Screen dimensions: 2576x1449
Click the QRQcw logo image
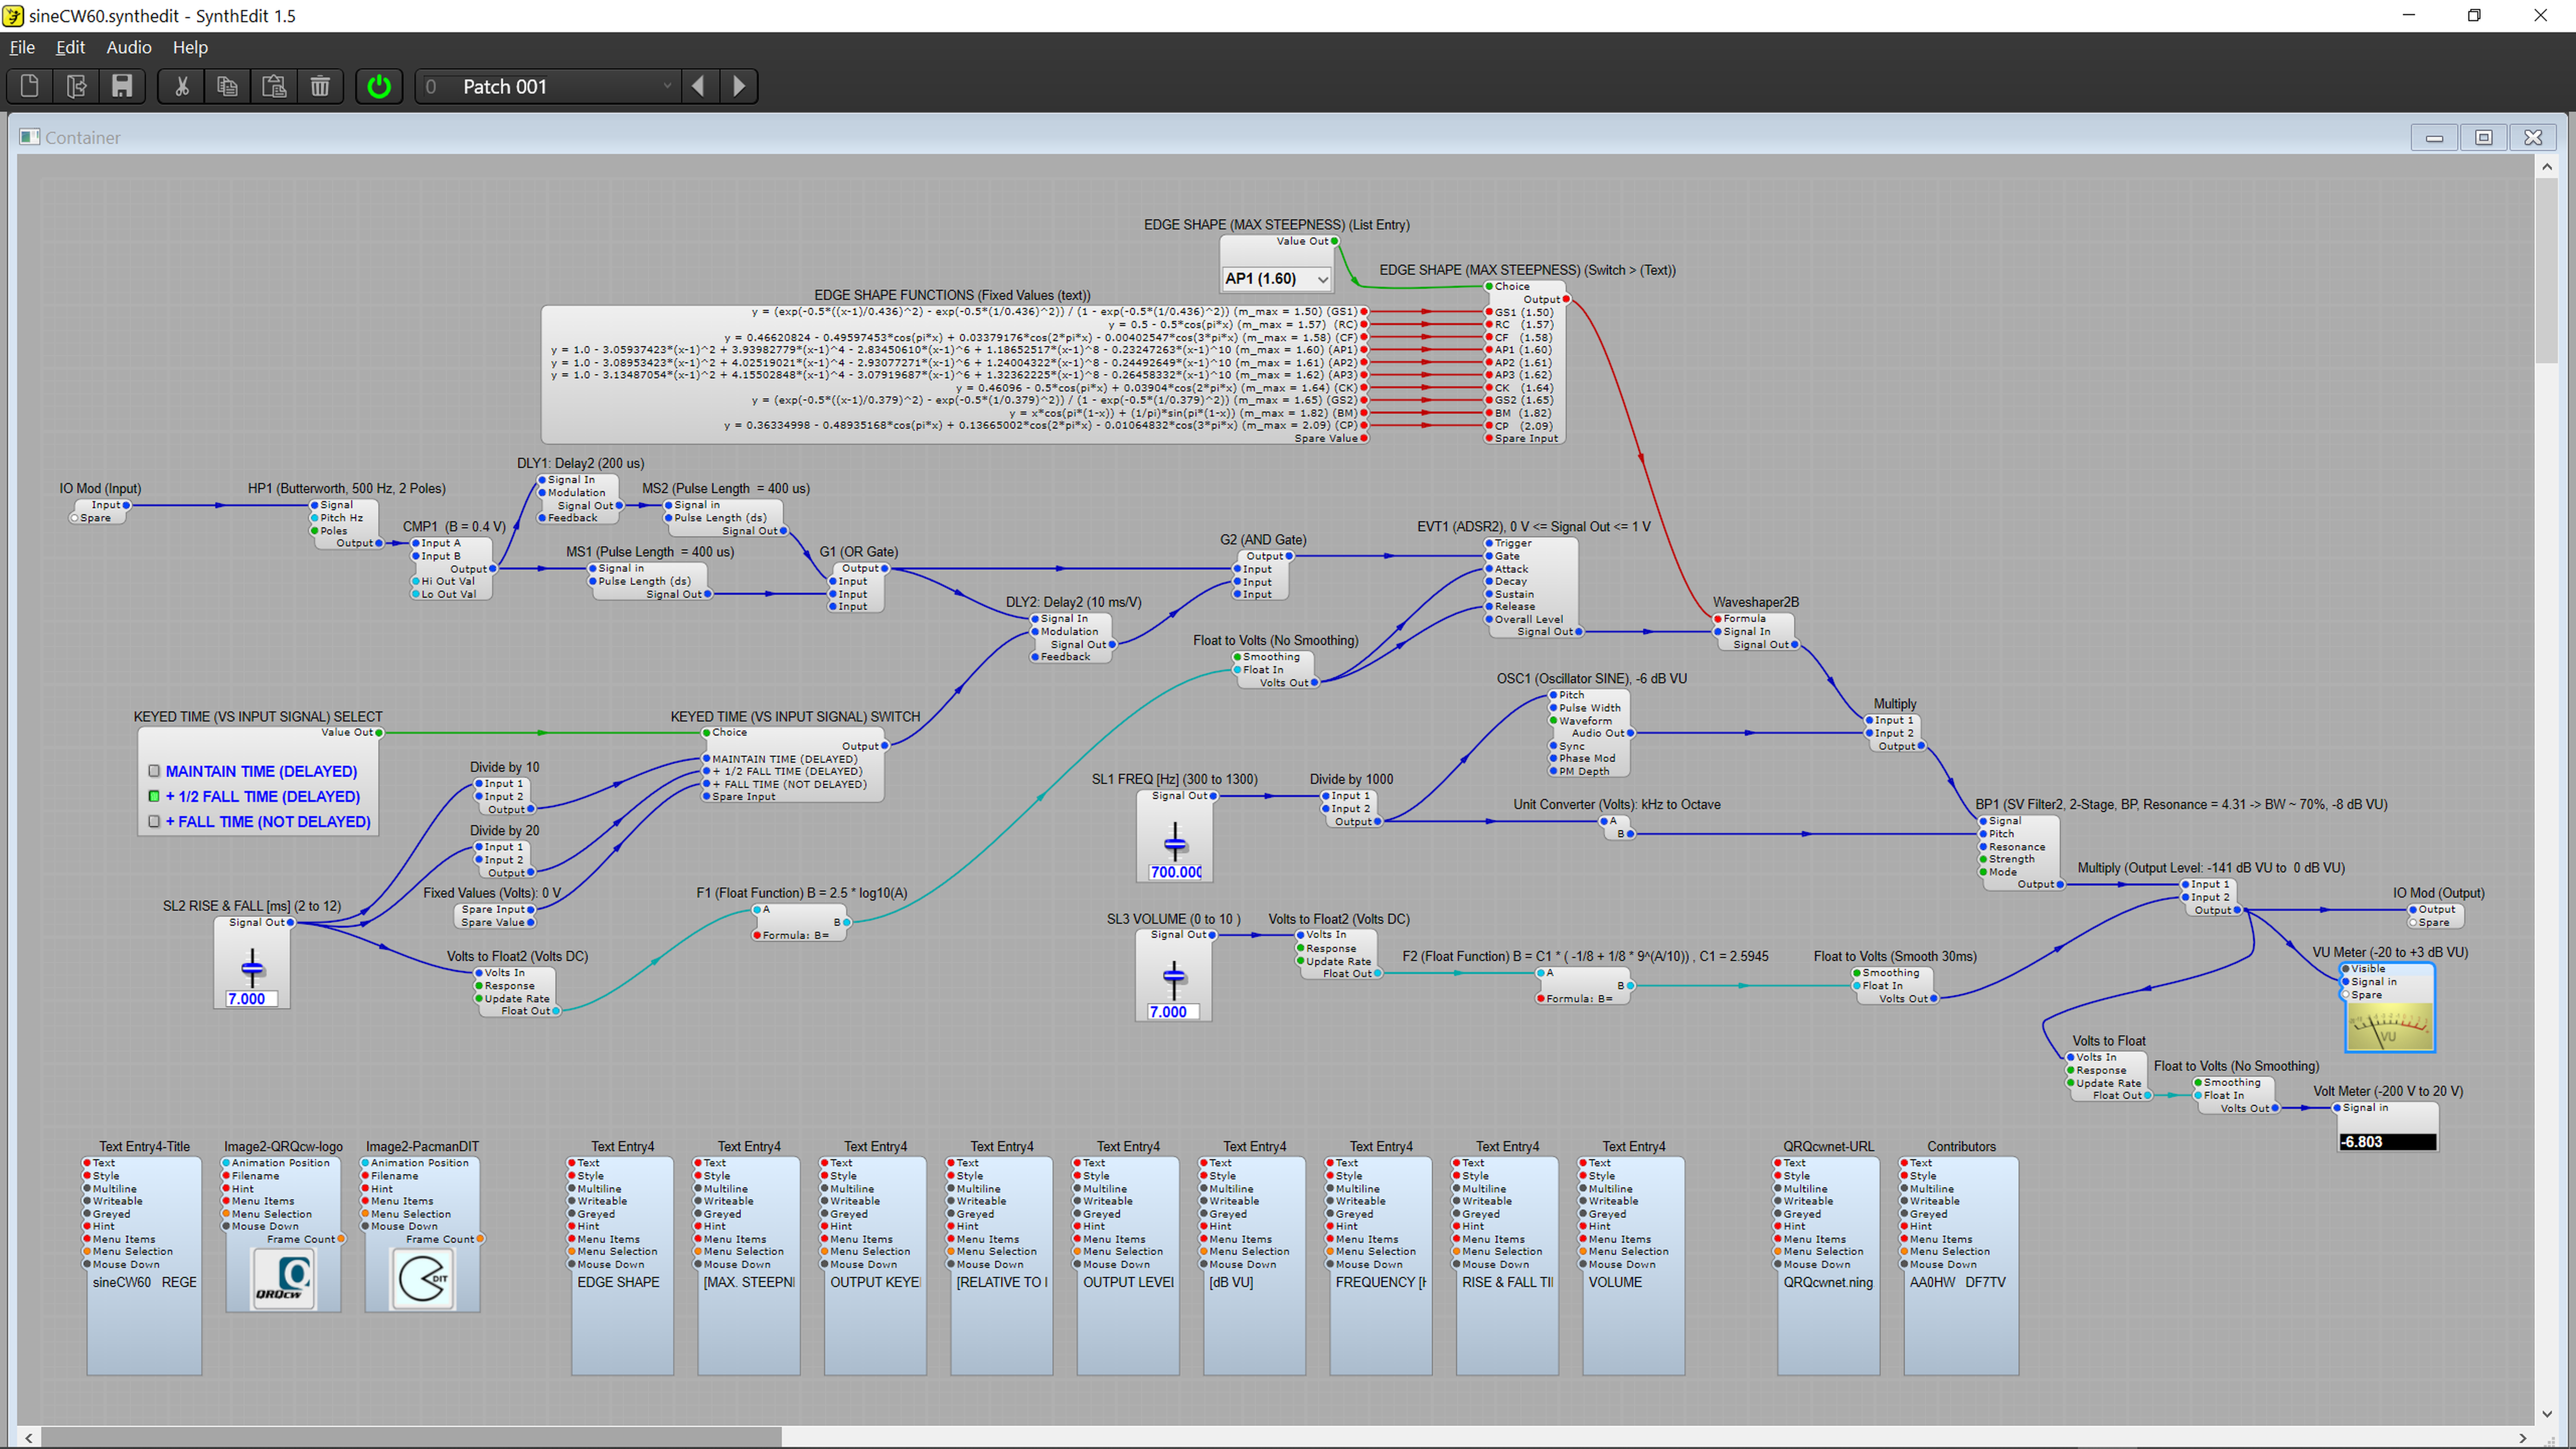[283, 1279]
